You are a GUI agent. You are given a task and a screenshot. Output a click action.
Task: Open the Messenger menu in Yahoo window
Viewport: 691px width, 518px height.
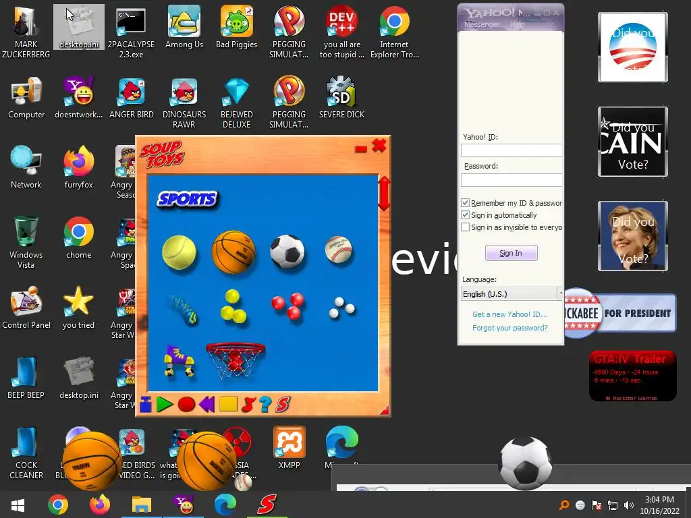[481, 25]
